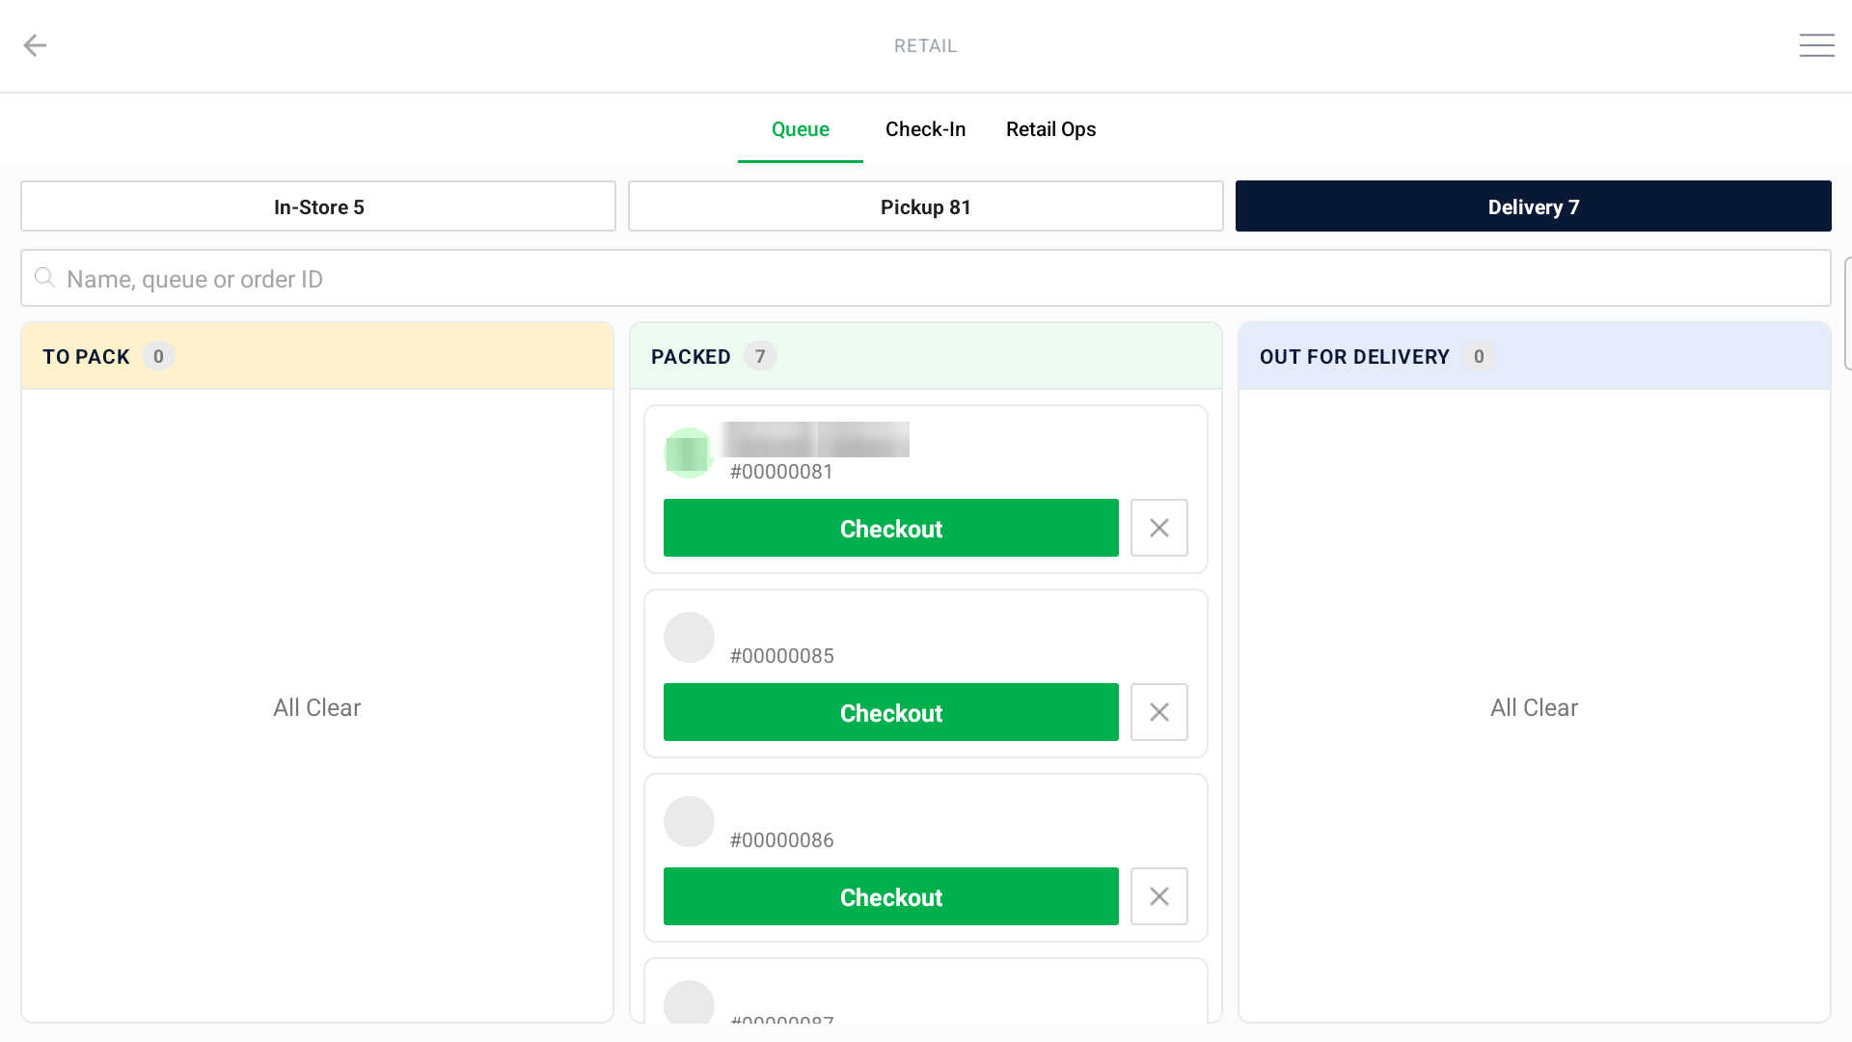The height and width of the screenshot is (1042, 1852).
Task: Click the TO PACK column header
Action: click(x=317, y=356)
